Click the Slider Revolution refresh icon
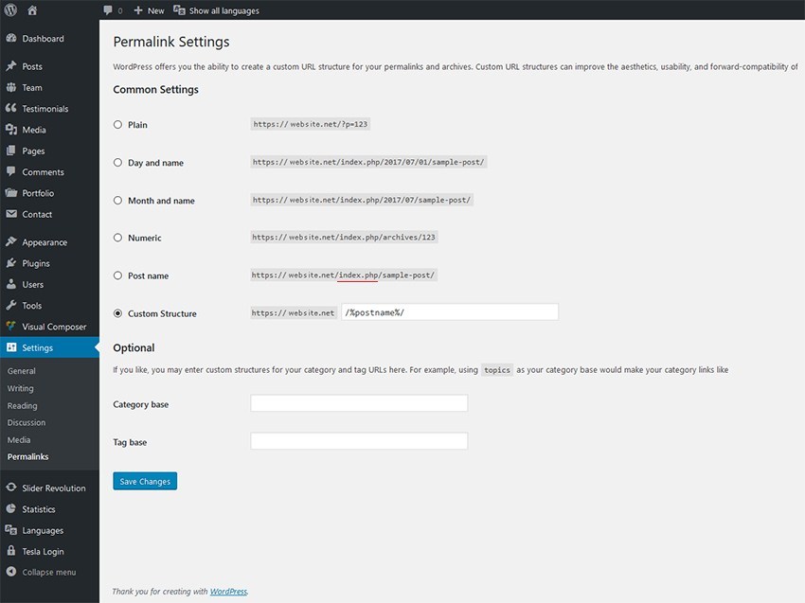This screenshot has width=805, height=603. pos(10,488)
